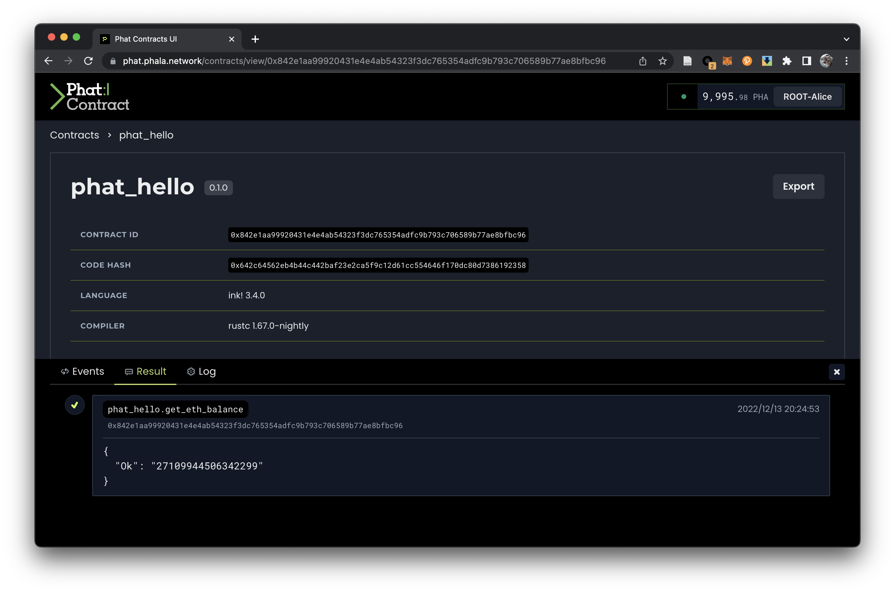Toggle the browser side panel icon

[x=806, y=61]
